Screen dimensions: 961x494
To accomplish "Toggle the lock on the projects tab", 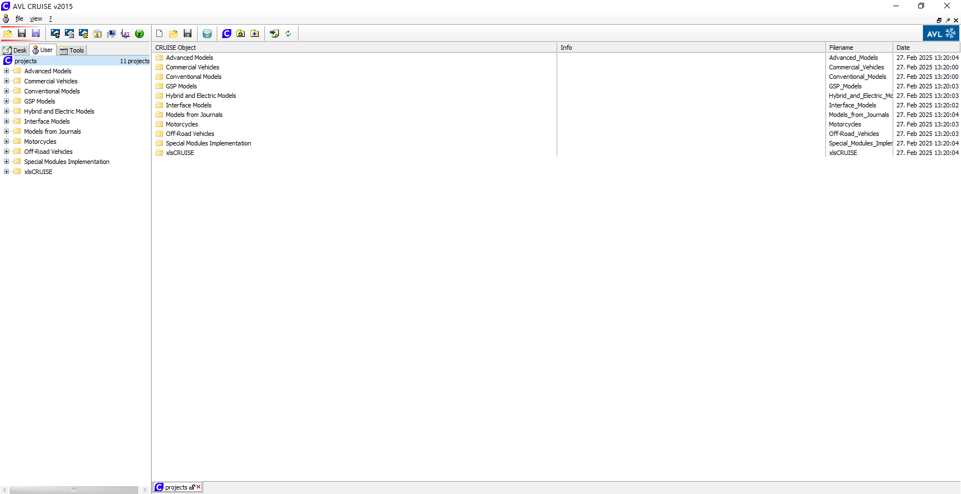I will 192,487.
